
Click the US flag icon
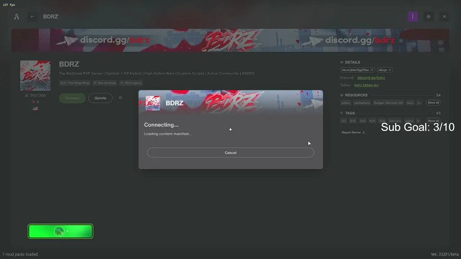click(x=35, y=108)
